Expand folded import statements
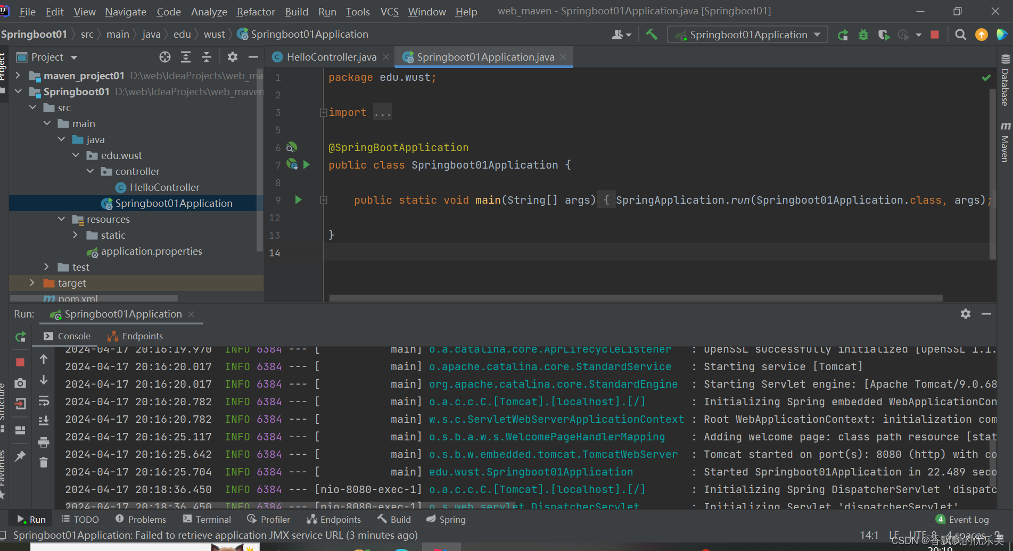Image resolution: width=1013 pixels, height=551 pixels. click(x=323, y=112)
